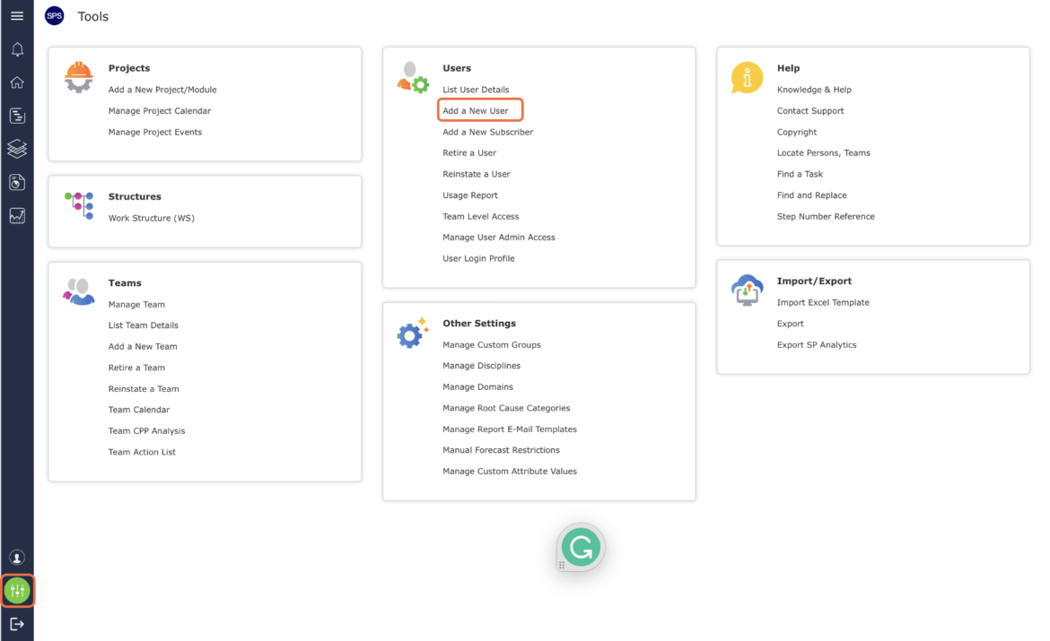Open Team Action List
This screenshot has height=641, width=1050.
point(142,453)
